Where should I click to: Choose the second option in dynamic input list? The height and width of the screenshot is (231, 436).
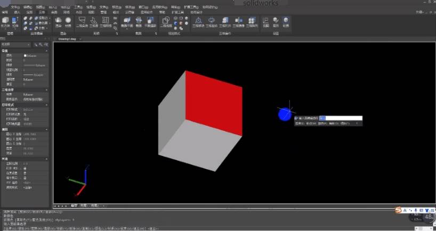311,123
